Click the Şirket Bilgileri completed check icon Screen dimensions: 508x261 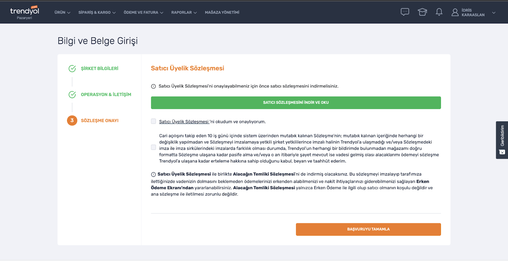tap(72, 68)
